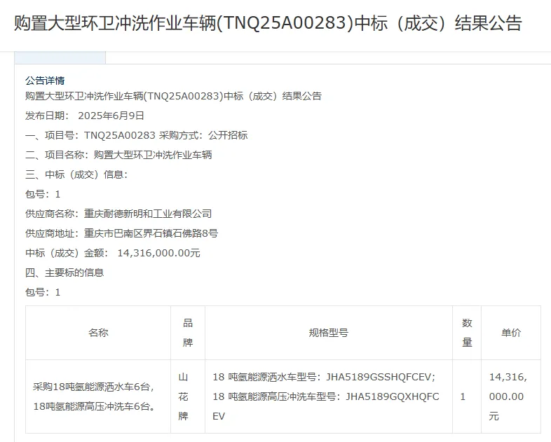Click the cell '采购18吨氢能源洒水车6台'
This screenshot has width=551, height=442.
(x=98, y=396)
